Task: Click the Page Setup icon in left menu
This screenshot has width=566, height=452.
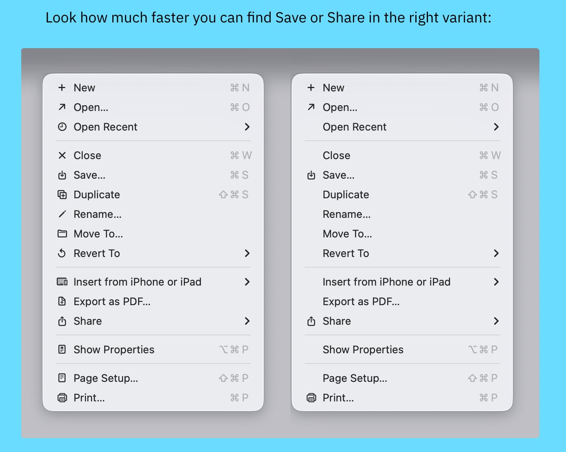Action: click(62, 378)
